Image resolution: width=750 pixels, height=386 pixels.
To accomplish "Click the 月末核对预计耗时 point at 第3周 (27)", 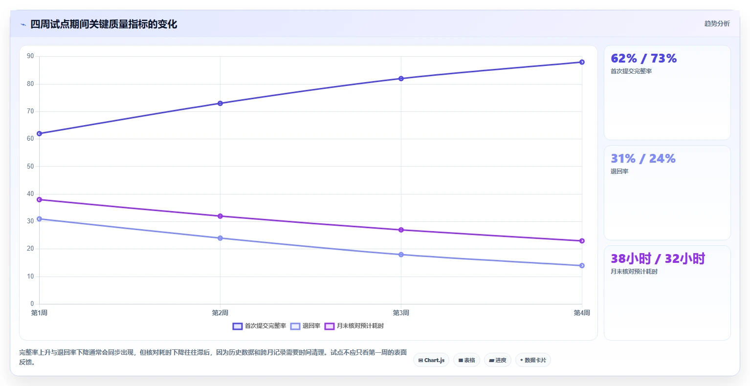I will pyautogui.click(x=401, y=230).
